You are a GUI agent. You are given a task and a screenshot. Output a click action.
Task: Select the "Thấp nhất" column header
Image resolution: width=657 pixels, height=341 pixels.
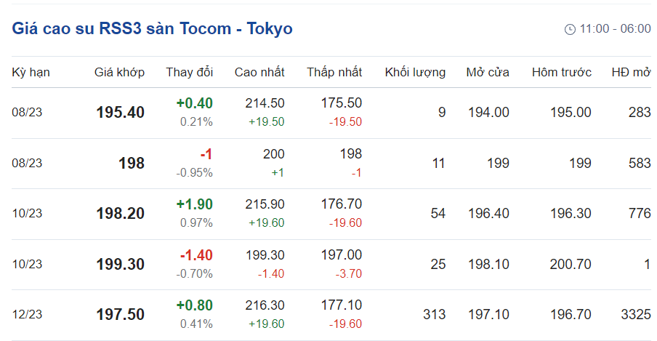coord(334,72)
